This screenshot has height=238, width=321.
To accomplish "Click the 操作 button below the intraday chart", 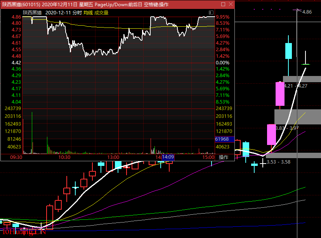I will (224, 157).
